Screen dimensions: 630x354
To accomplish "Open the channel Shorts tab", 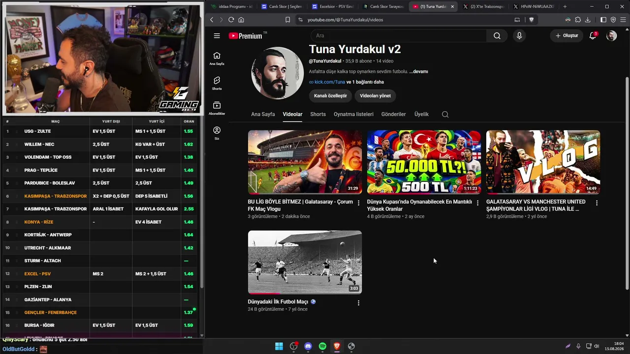I will coord(318,114).
